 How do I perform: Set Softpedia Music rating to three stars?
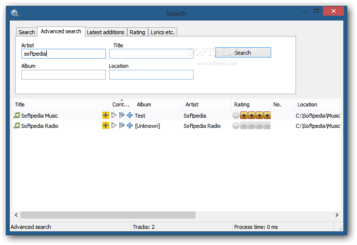click(259, 115)
